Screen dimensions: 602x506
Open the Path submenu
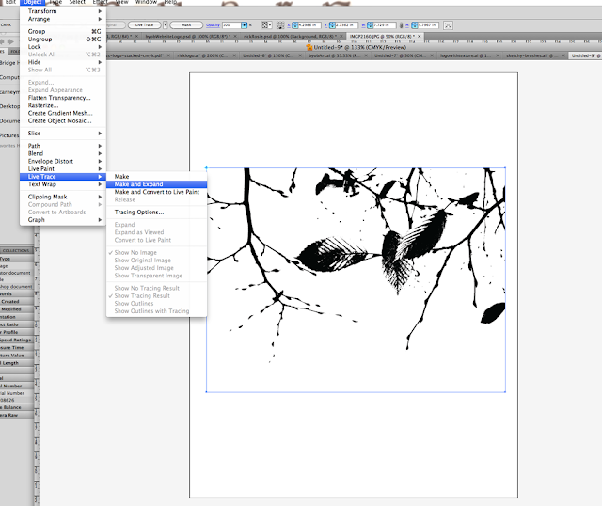(x=35, y=146)
